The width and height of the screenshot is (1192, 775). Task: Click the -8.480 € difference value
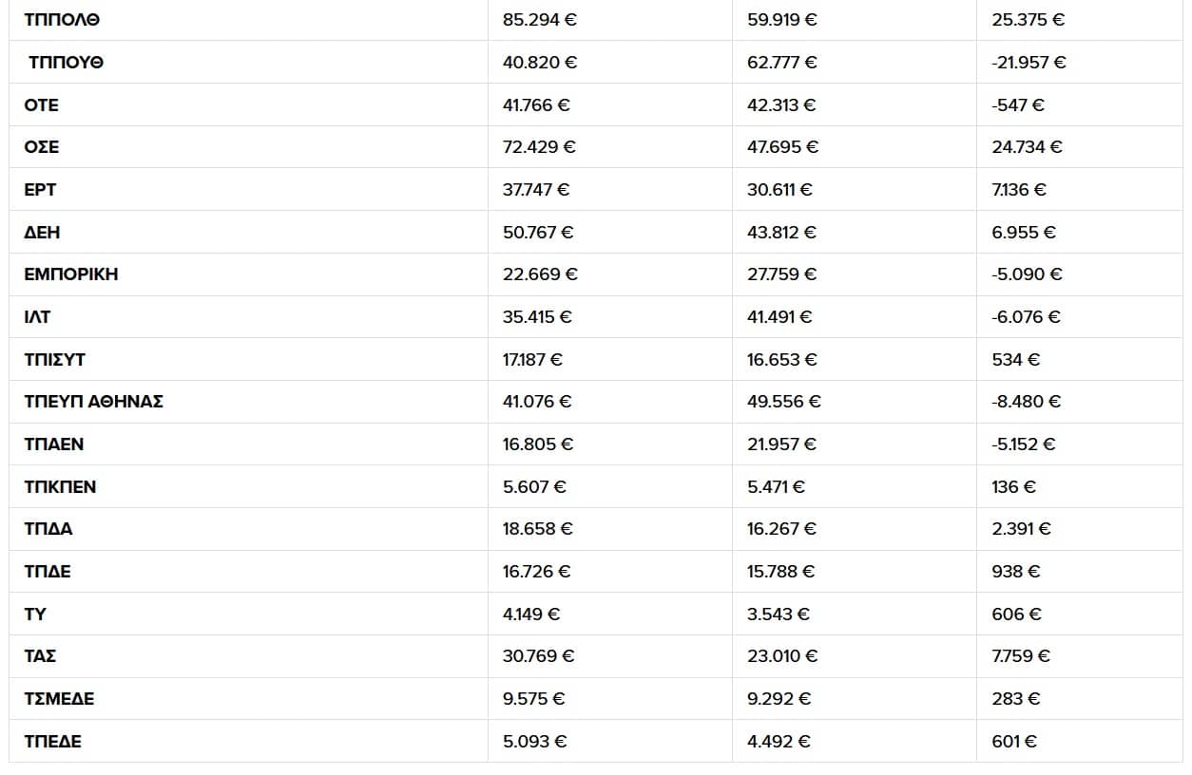pos(1027,402)
